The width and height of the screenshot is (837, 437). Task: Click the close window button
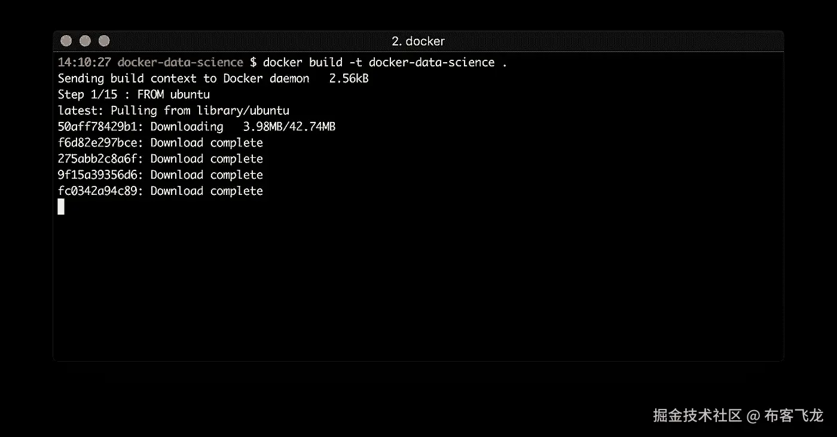[x=66, y=41]
